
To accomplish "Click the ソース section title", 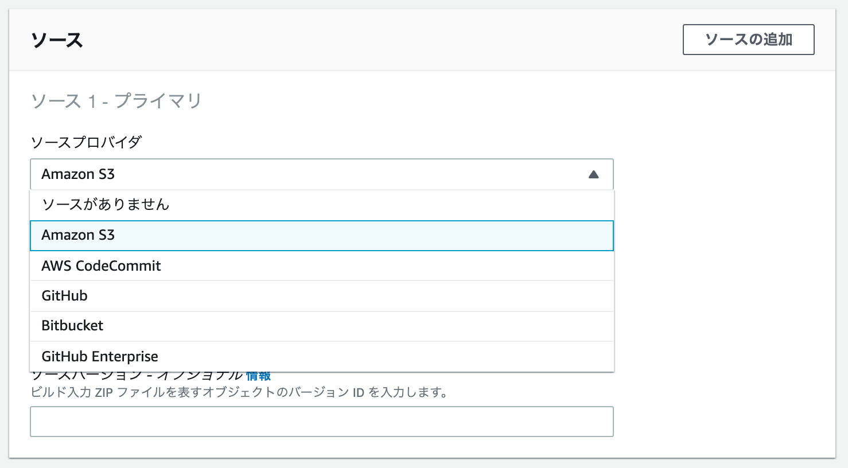I will 57,40.
